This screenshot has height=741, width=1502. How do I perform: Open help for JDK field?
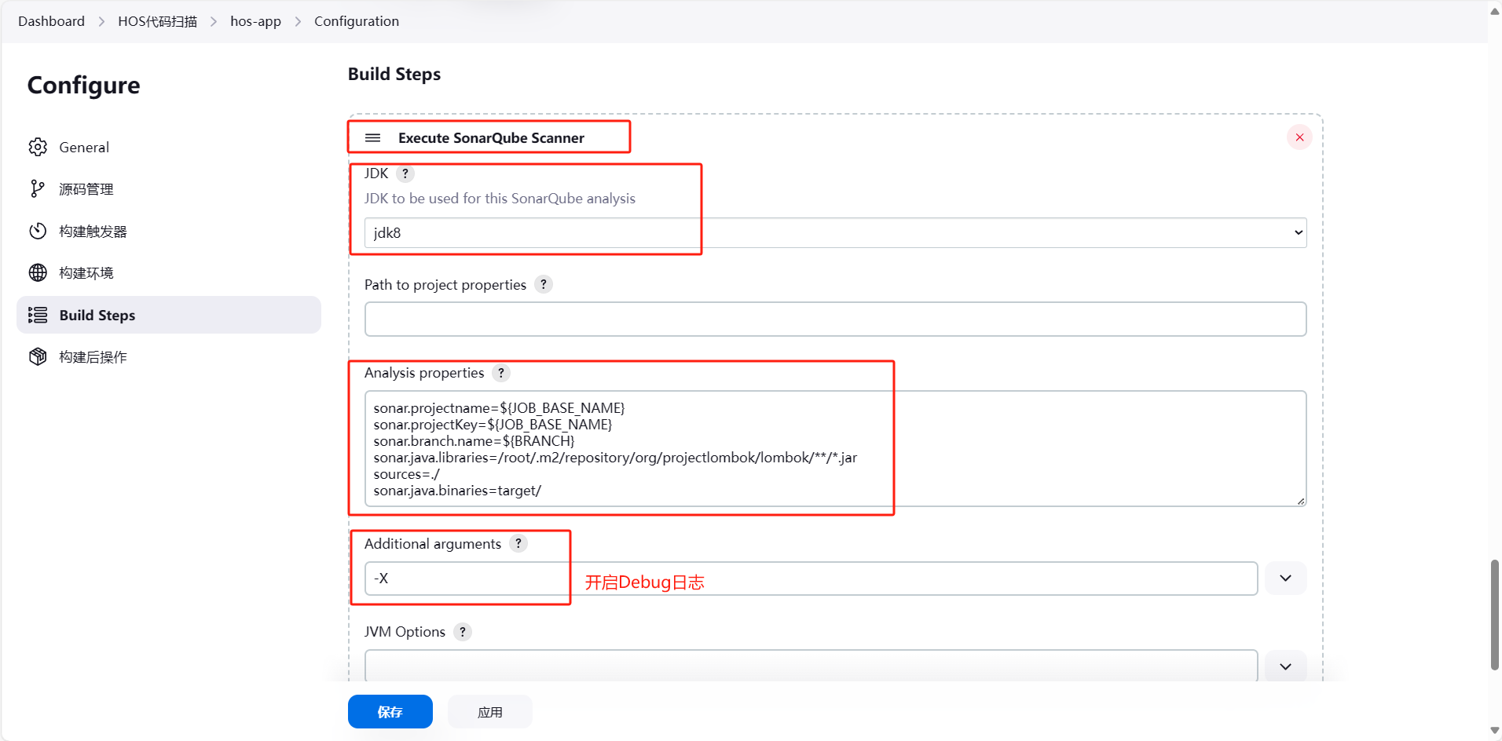[405, 173]
